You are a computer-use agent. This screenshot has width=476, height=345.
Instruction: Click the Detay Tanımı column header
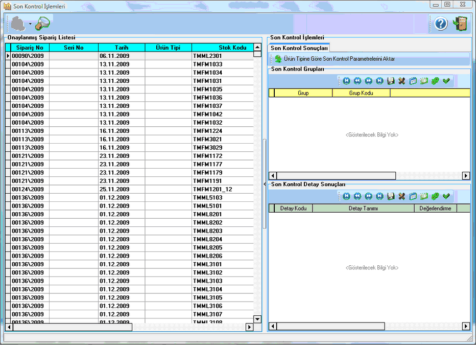click(x=363, y=209)
